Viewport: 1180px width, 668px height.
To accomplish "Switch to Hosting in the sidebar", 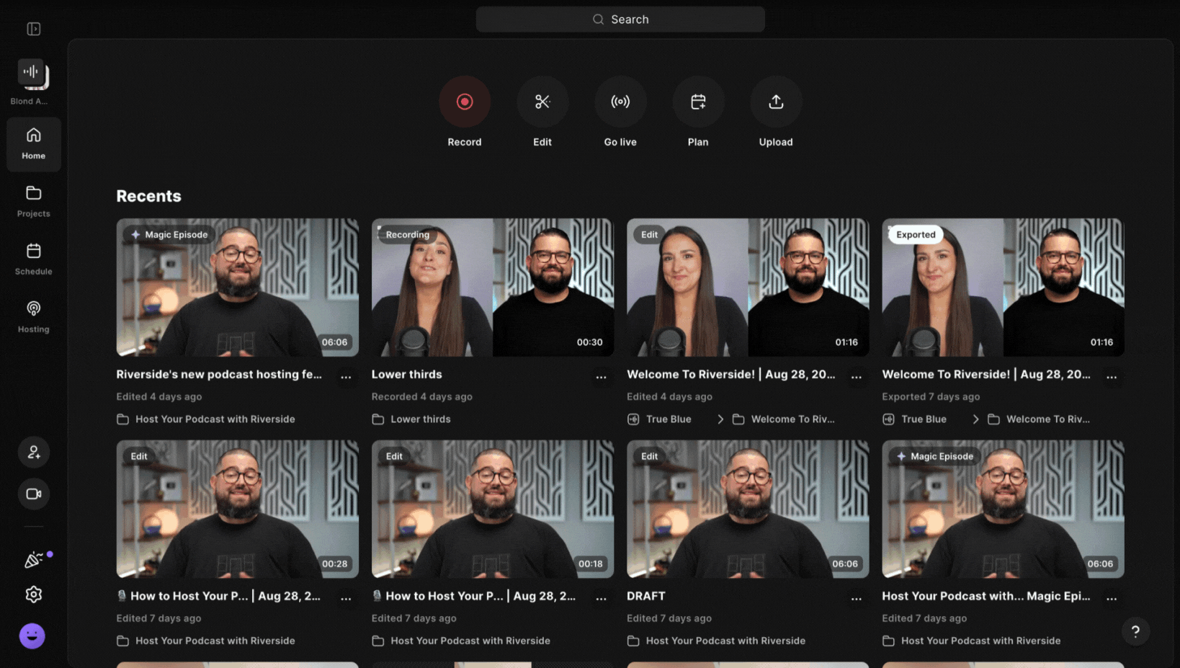I will click(x=34, y=316).
